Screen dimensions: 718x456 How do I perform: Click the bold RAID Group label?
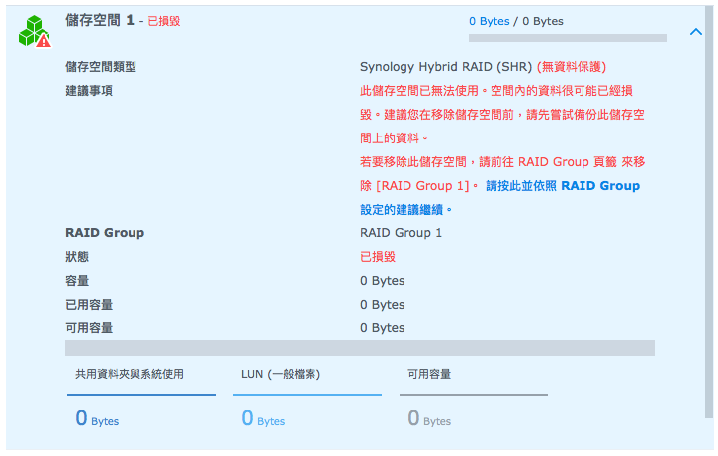pos(105,233)
